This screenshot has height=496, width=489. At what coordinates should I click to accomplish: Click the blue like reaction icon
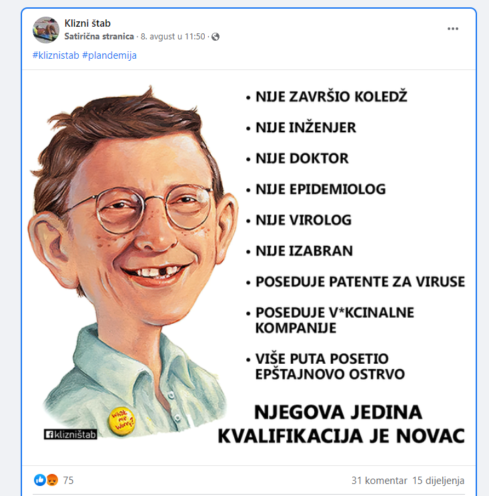40,480
